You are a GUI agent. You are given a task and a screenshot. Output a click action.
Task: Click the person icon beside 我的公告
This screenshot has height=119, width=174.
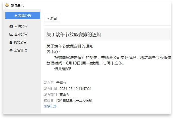(11, 42)
